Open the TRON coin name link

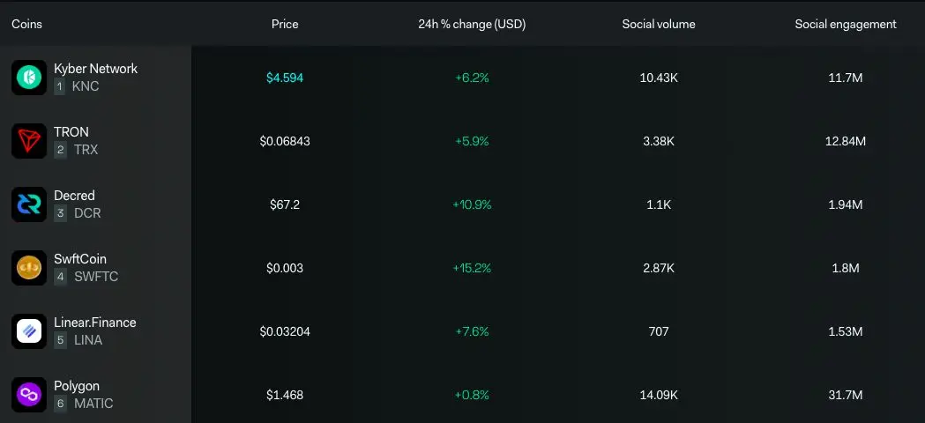click(x=71, y=132)
